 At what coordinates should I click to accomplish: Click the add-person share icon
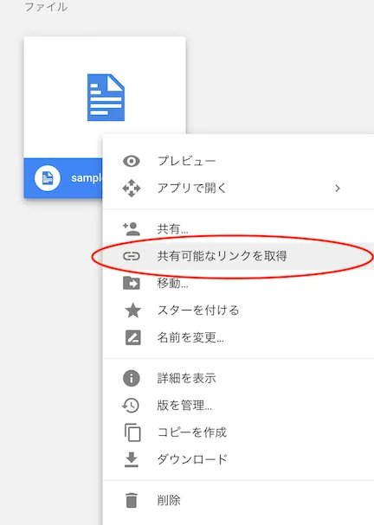pyautogui.click(x=132, y=229)
